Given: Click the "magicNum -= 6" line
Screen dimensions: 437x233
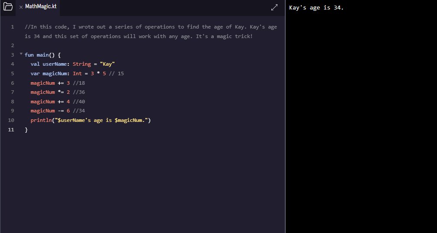Looking at the screenshot, I should [x=50, y=111].
